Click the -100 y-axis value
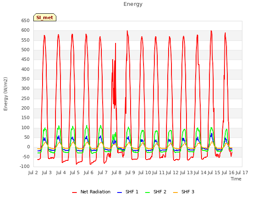267x200 pixels. click(x=25, y=167)
